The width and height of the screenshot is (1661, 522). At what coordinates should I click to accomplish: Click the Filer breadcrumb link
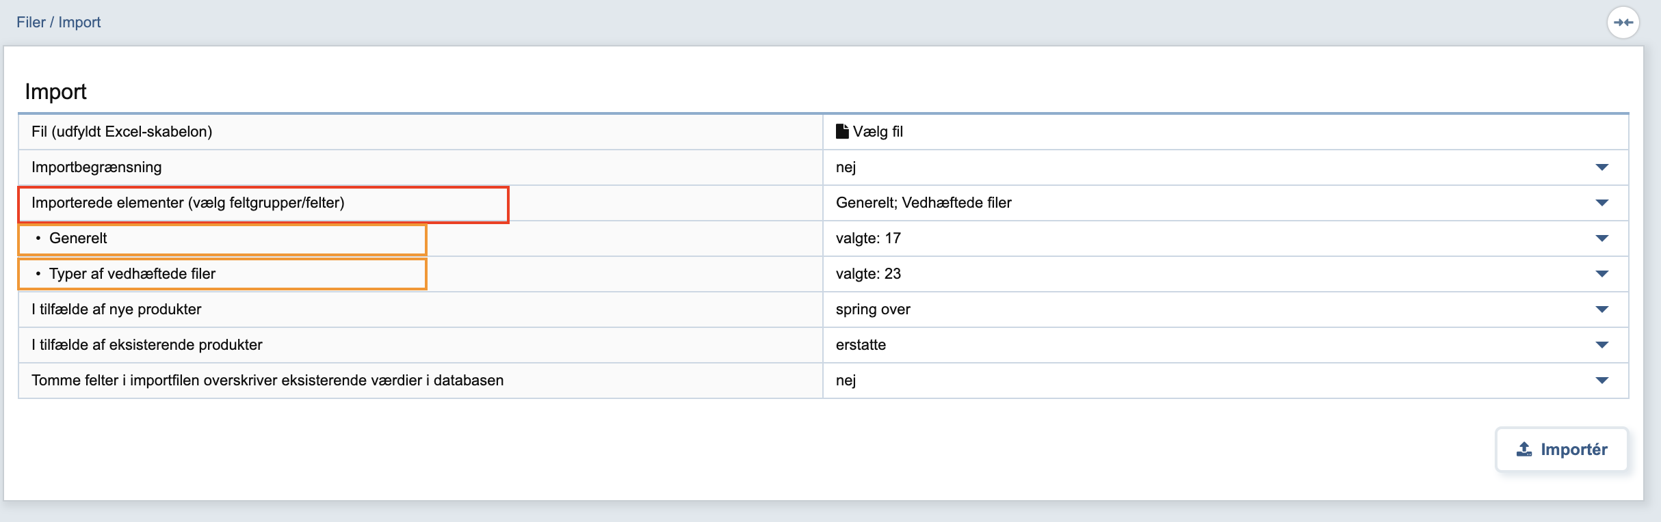tap(31, 23)
